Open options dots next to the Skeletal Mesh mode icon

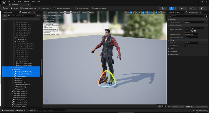coord(176,9)
